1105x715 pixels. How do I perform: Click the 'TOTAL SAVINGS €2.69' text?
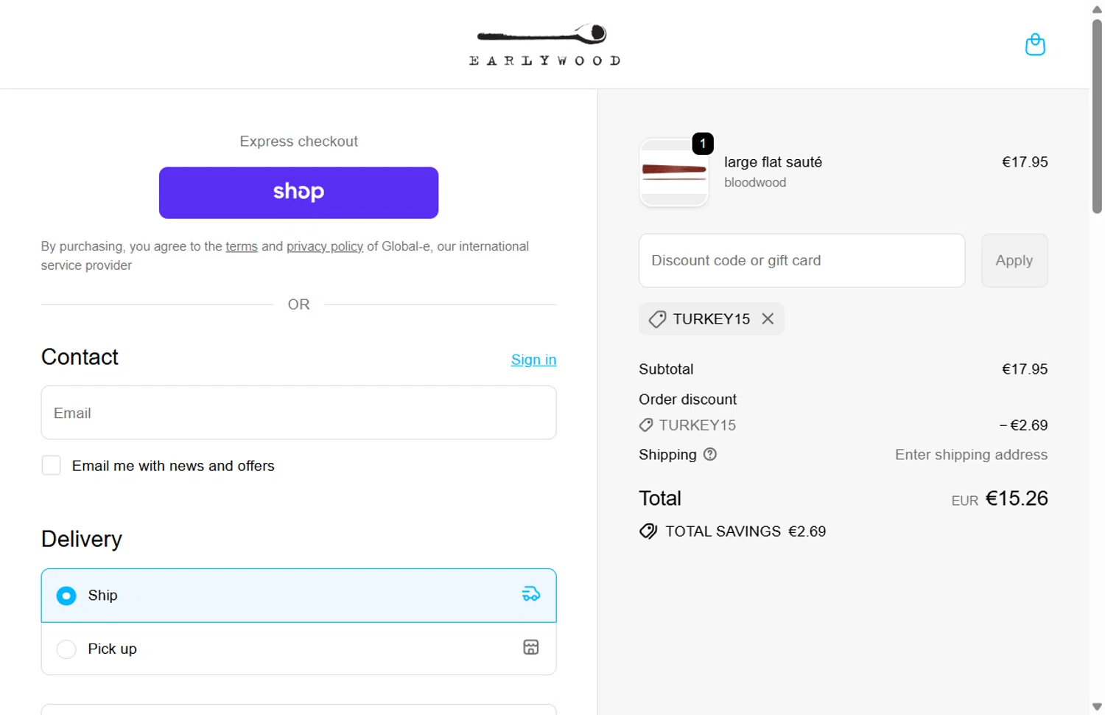pos(746,531)
